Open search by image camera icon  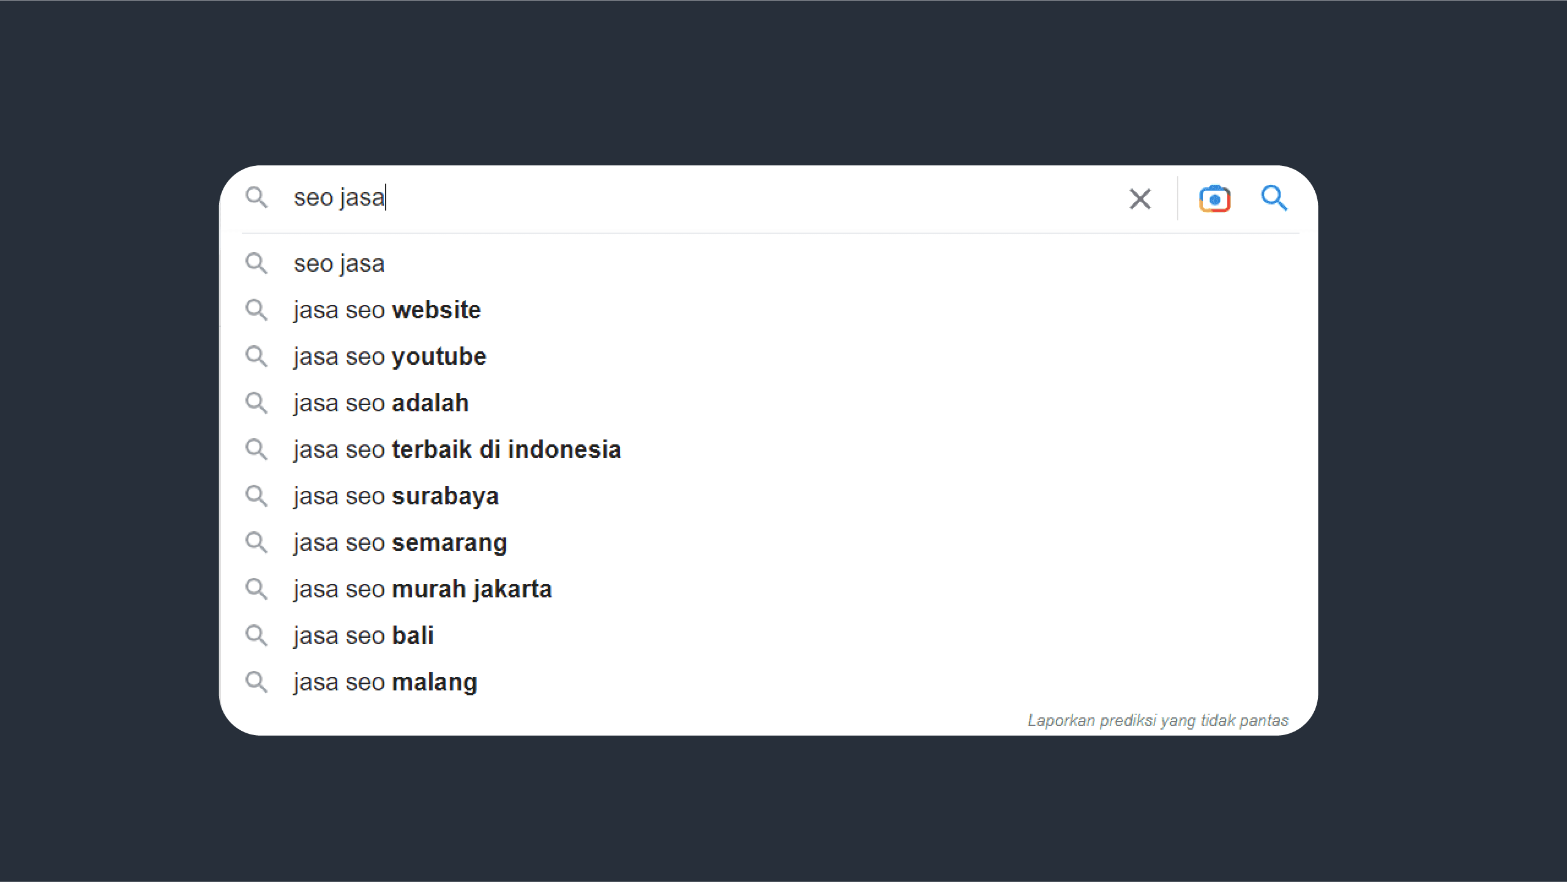click(x=1214, y=199)
